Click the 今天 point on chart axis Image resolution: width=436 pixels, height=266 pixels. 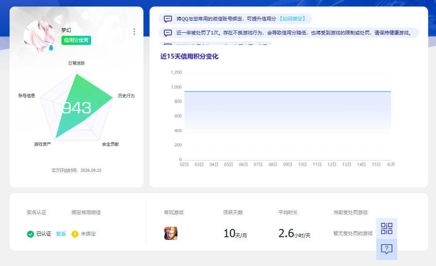(x=391, y=164)
